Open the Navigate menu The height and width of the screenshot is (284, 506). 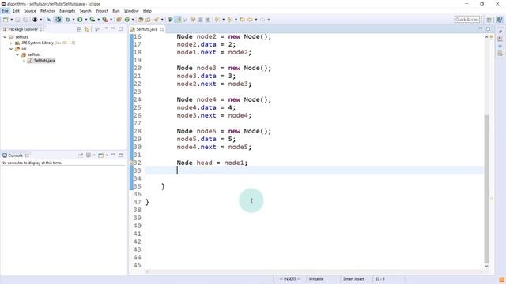[x=67, y=11]
